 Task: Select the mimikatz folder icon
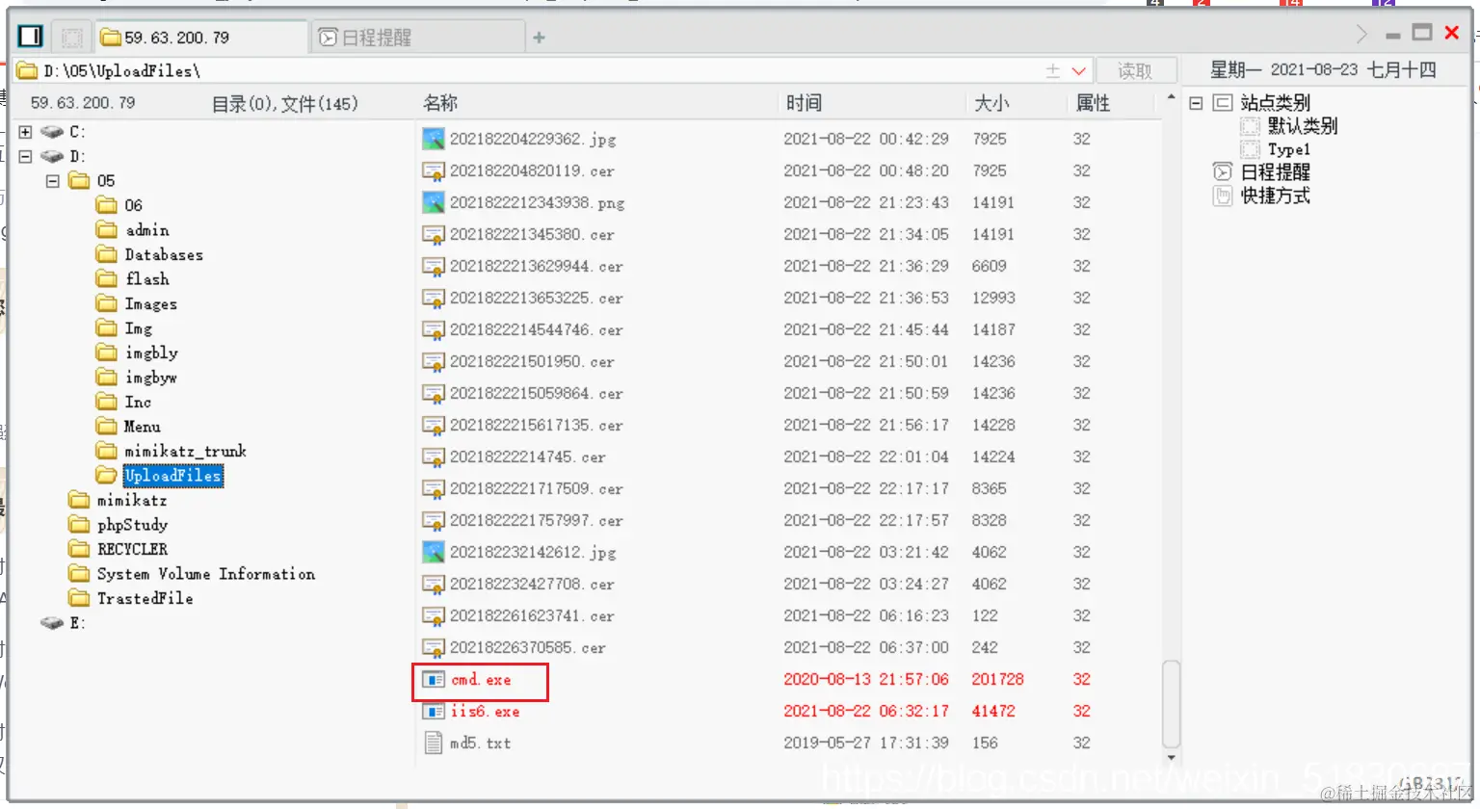pos(79,500)
